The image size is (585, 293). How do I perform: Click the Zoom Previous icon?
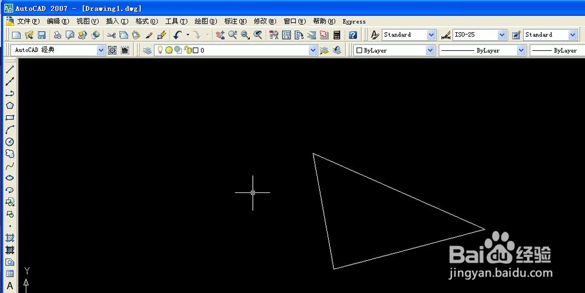click(258, 35)
